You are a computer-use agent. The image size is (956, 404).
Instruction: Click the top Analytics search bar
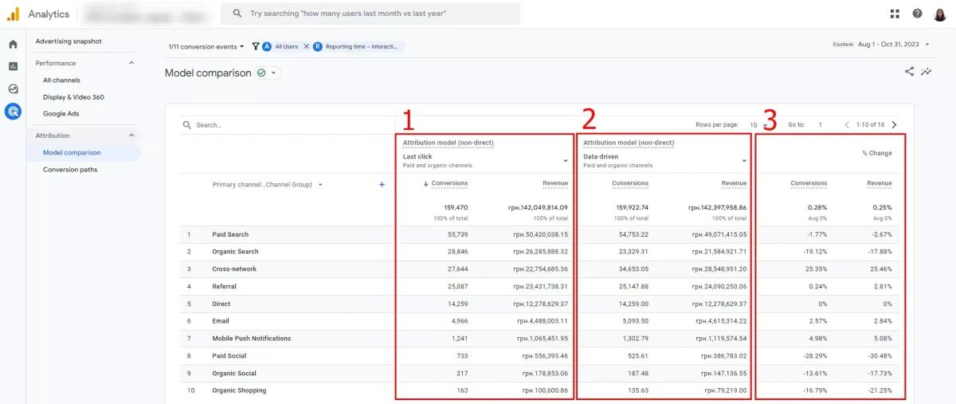(370, 14)
